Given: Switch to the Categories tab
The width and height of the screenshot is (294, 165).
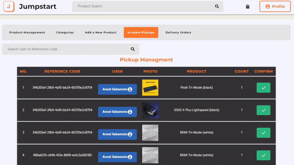Looking at the screenshot, I should point(65,32).
